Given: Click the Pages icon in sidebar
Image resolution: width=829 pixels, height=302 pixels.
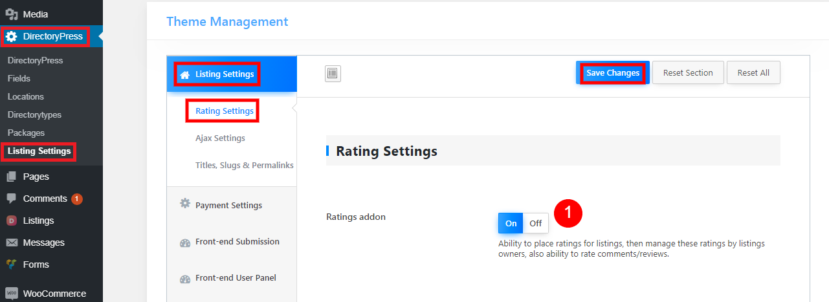Looking at the screenshot, I should click(x=12, y=177).
